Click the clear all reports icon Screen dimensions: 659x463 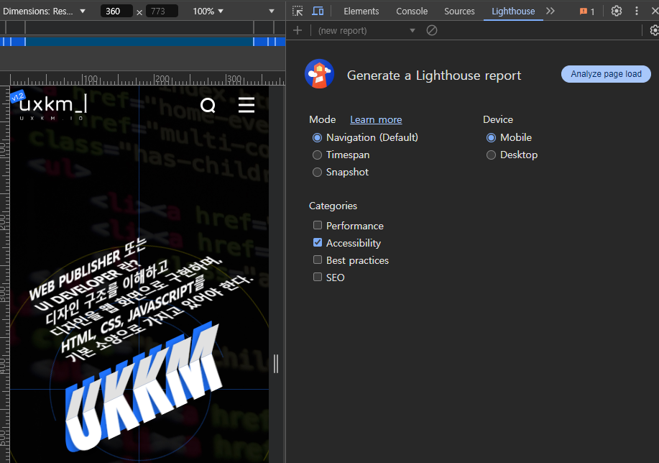pyautogui.click(x=432, y=30)
